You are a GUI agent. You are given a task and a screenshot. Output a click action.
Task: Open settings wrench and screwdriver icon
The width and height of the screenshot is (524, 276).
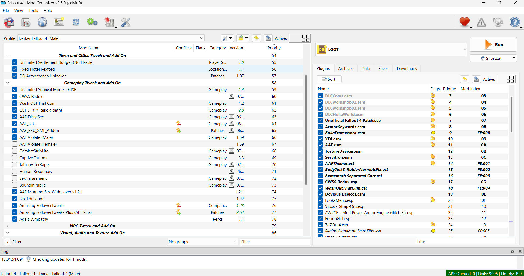pyautogui.click(x=126, y=22)
